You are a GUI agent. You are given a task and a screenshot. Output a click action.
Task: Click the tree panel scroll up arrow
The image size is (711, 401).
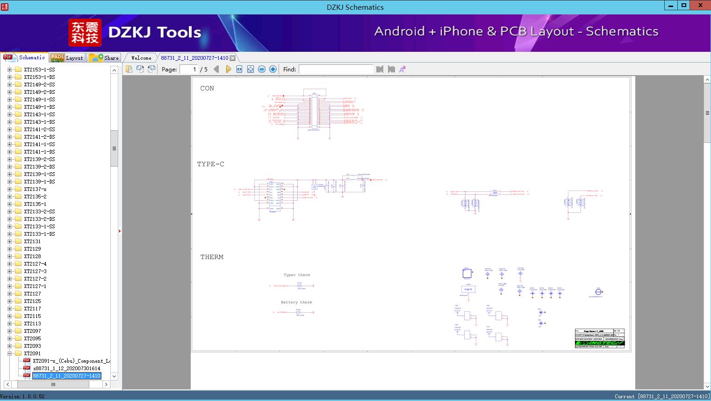pos(114,70)
